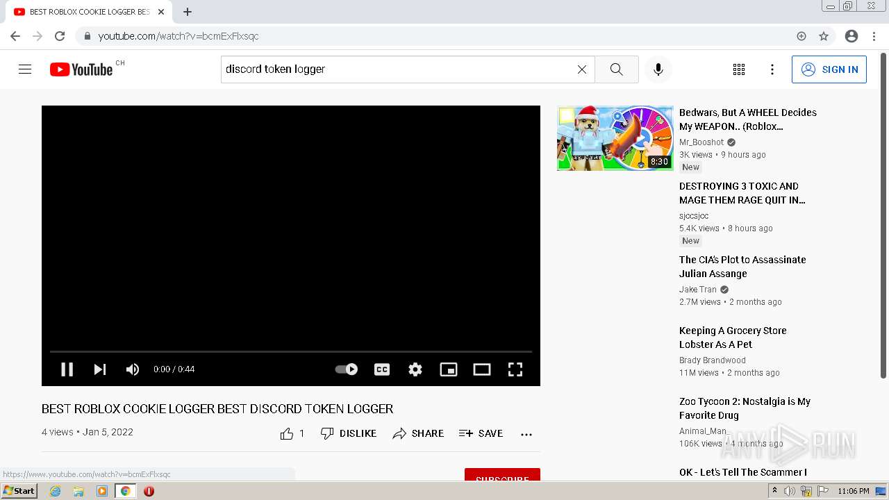Mute the video volume
The image size is (889, 500).
pos(133,369)
